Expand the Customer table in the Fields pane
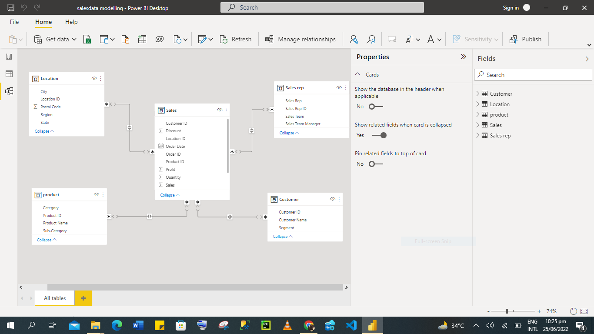Image resolution: width=594 pixels, height=334 pixels. (477, 94)
